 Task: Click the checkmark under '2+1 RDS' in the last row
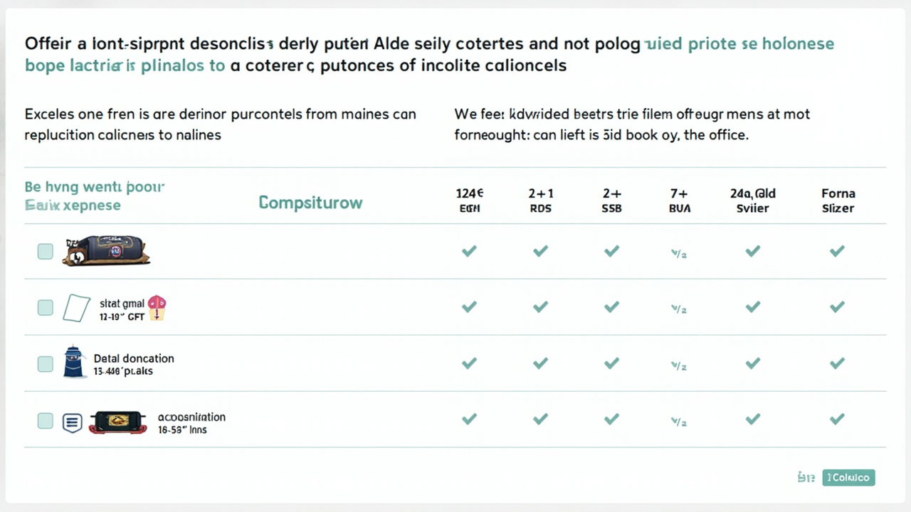tap(540, 419)
